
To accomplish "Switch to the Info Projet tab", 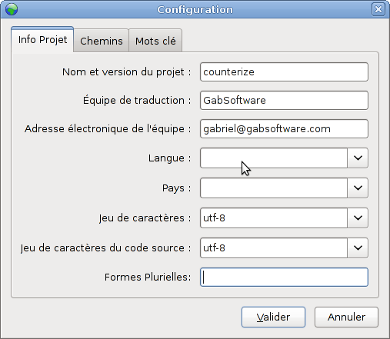I will tap(42, 40).
